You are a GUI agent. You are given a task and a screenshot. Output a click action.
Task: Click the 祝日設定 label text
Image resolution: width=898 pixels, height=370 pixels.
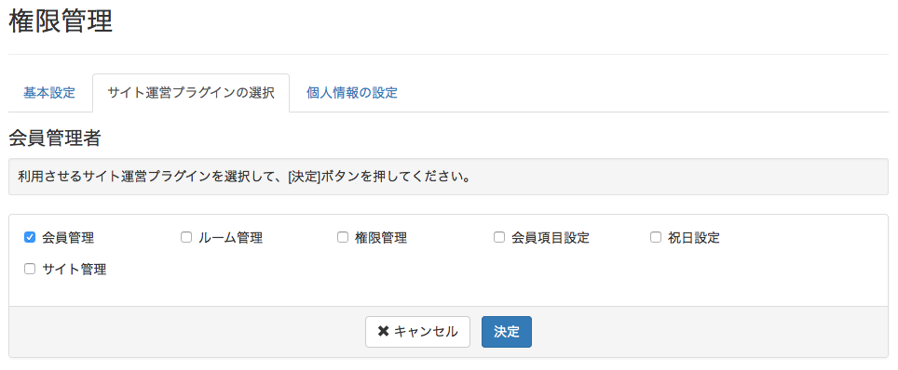694,238
